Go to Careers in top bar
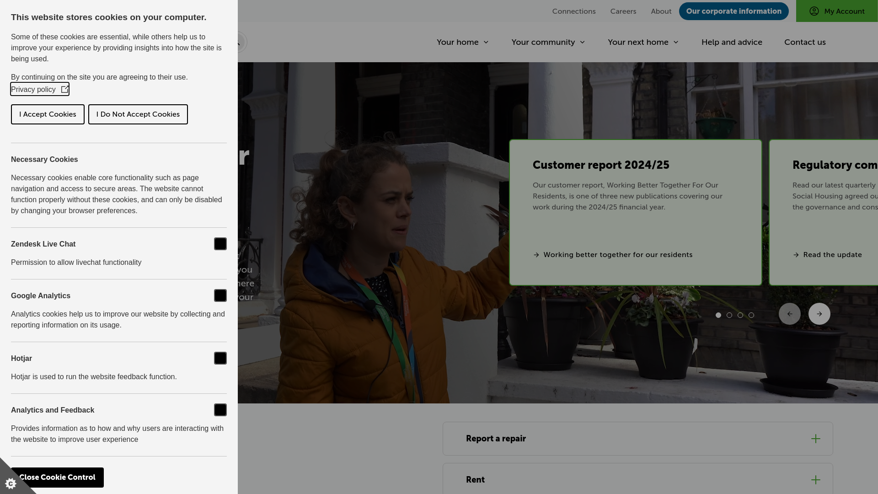The image size is (878, 494). click(623, 11)
